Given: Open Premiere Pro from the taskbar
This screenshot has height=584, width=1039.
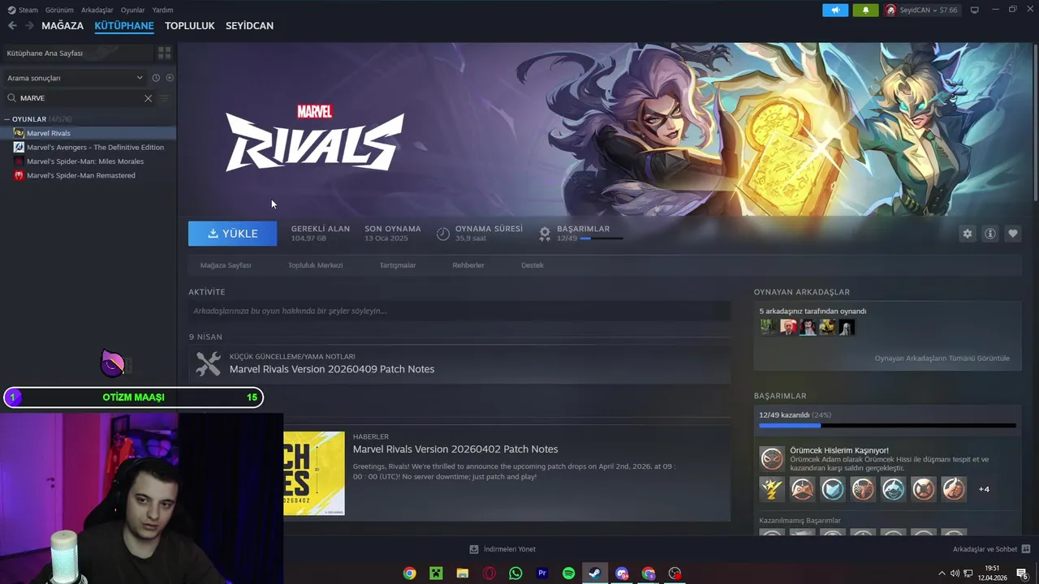Looking at the screenshot, I should click(x=542, y=573).
